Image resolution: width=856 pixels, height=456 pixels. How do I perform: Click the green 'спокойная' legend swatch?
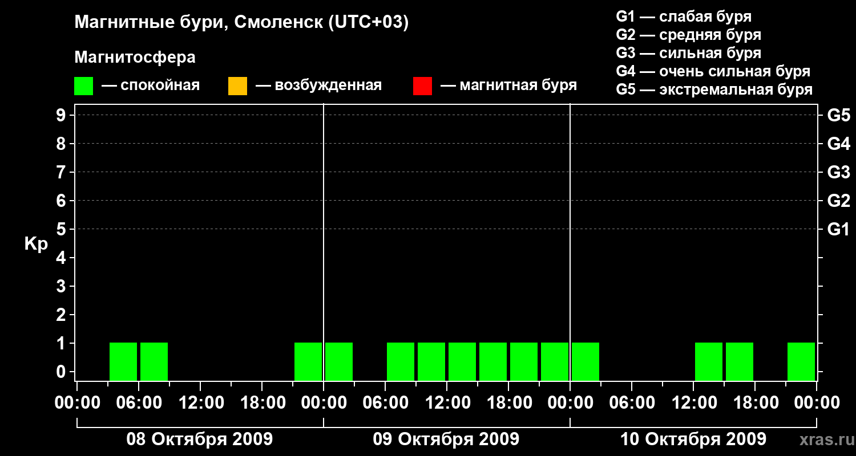pyautogui.click(x=83, y=86)
